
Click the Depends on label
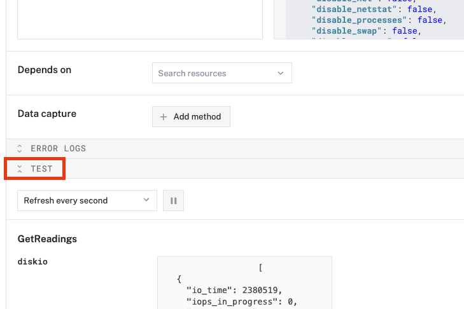[45, 70]
